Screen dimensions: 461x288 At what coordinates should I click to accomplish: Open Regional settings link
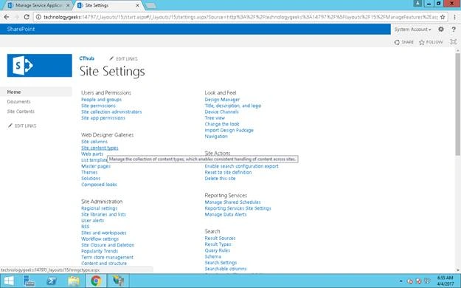[x=100, y=208]
